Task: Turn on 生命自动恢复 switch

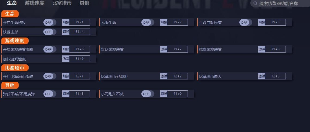Action: tap(245, 22)
